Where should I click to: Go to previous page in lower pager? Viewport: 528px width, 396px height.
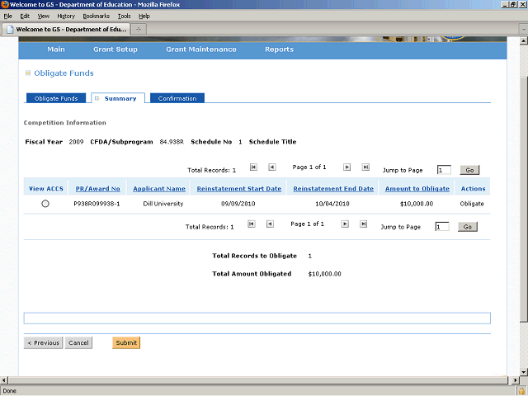[270, 224]
